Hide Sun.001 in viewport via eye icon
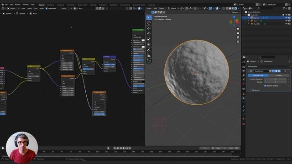Screen dimensions: 292x164 287,24
